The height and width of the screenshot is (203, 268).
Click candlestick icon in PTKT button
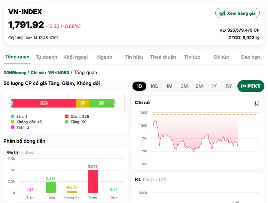point(243,86)
